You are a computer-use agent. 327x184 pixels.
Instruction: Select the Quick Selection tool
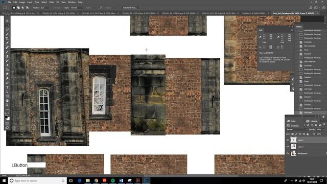click(7, 34)
